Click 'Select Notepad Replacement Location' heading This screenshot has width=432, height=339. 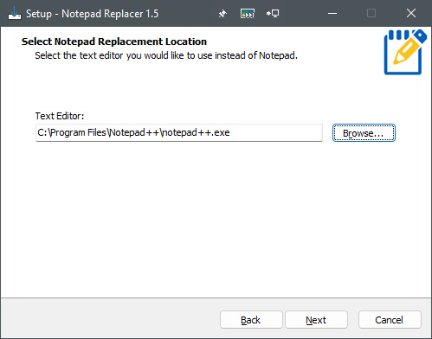click(x=114, y=42)
